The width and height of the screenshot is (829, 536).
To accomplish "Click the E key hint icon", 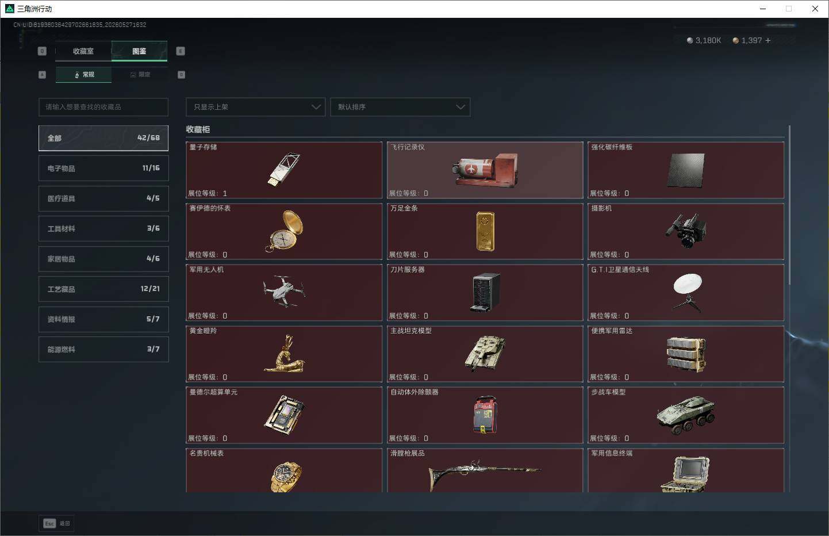I will [181, 51].
